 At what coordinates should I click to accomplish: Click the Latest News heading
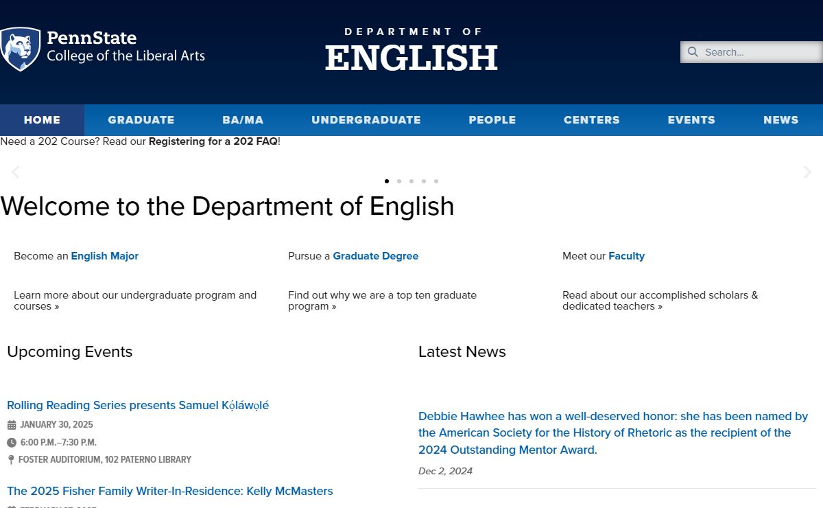point(462,351)
